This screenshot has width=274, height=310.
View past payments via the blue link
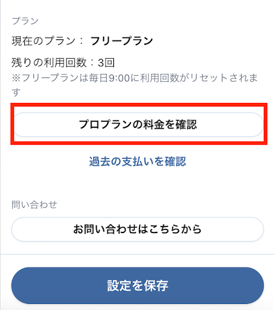(x=138, y=162)
